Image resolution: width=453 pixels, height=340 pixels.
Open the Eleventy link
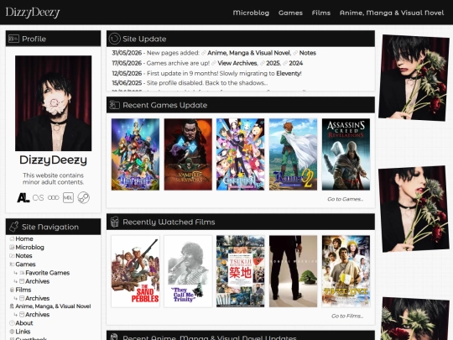pyautogui.click(x=289, y=73)
